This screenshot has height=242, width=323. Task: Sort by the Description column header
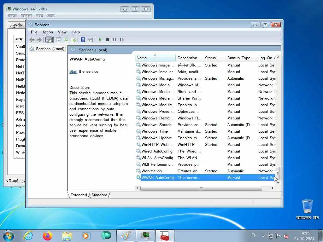click(x=189, y=58)
